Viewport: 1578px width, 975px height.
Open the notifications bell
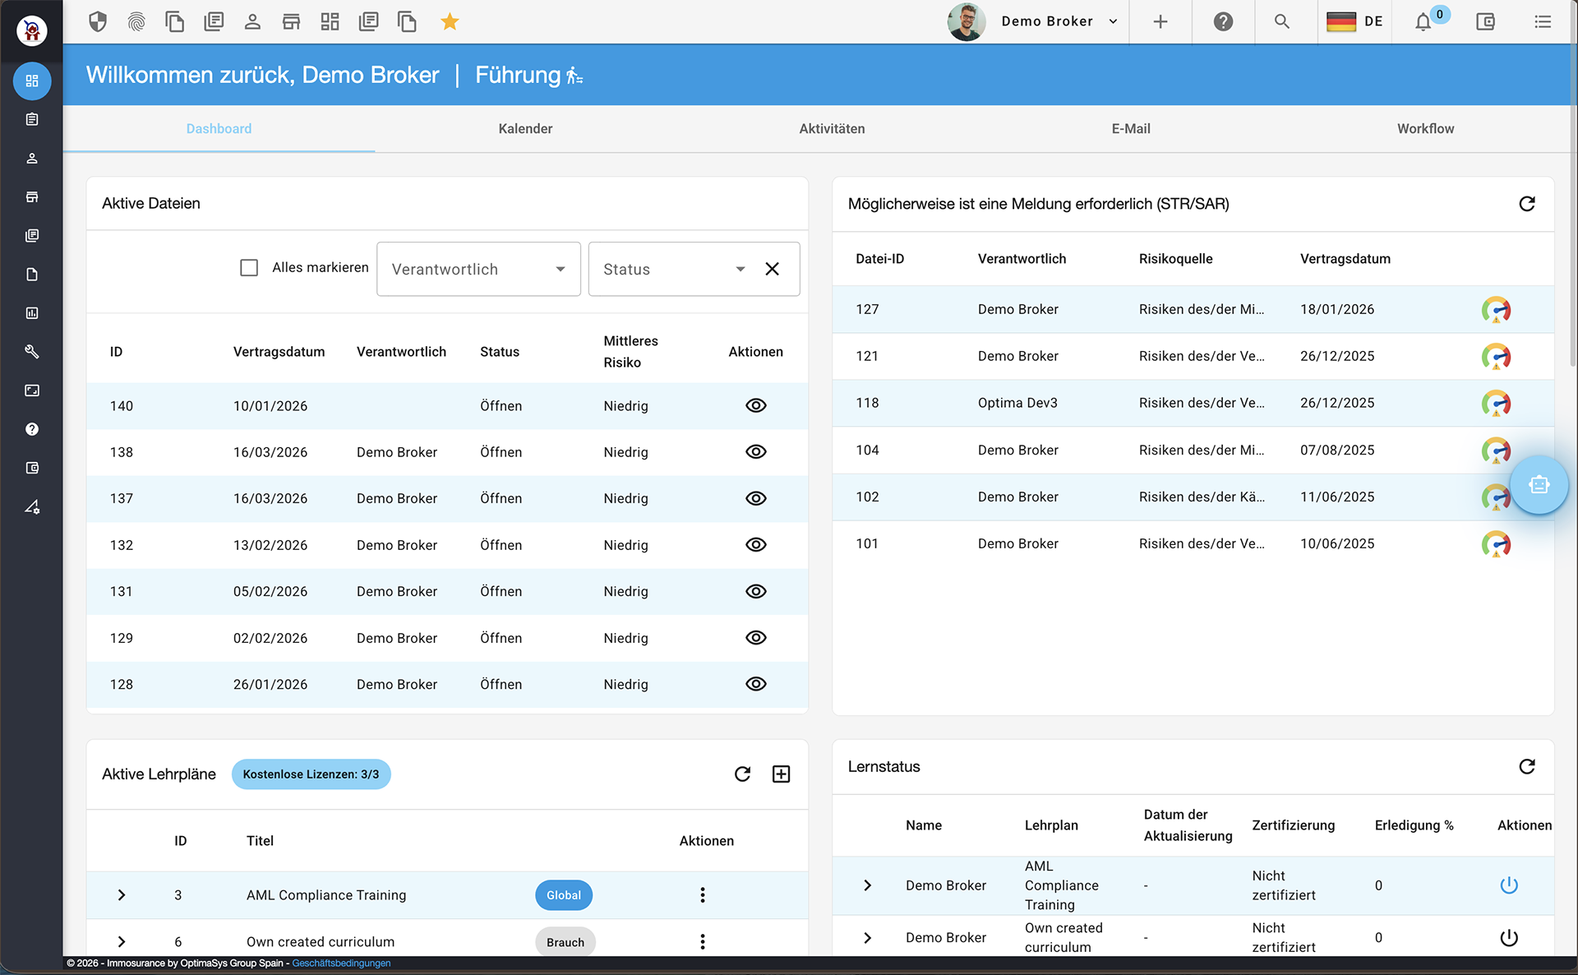[x=1423, y=22]
